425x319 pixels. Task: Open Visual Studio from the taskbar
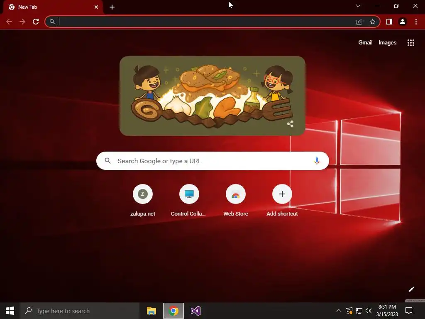tap(195, 311)
